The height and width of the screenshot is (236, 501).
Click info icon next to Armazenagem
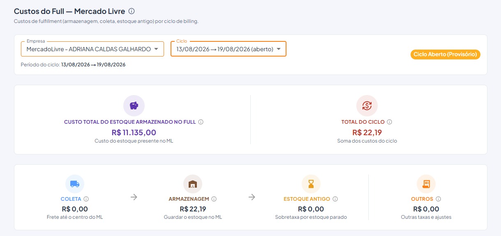point(214,199)
